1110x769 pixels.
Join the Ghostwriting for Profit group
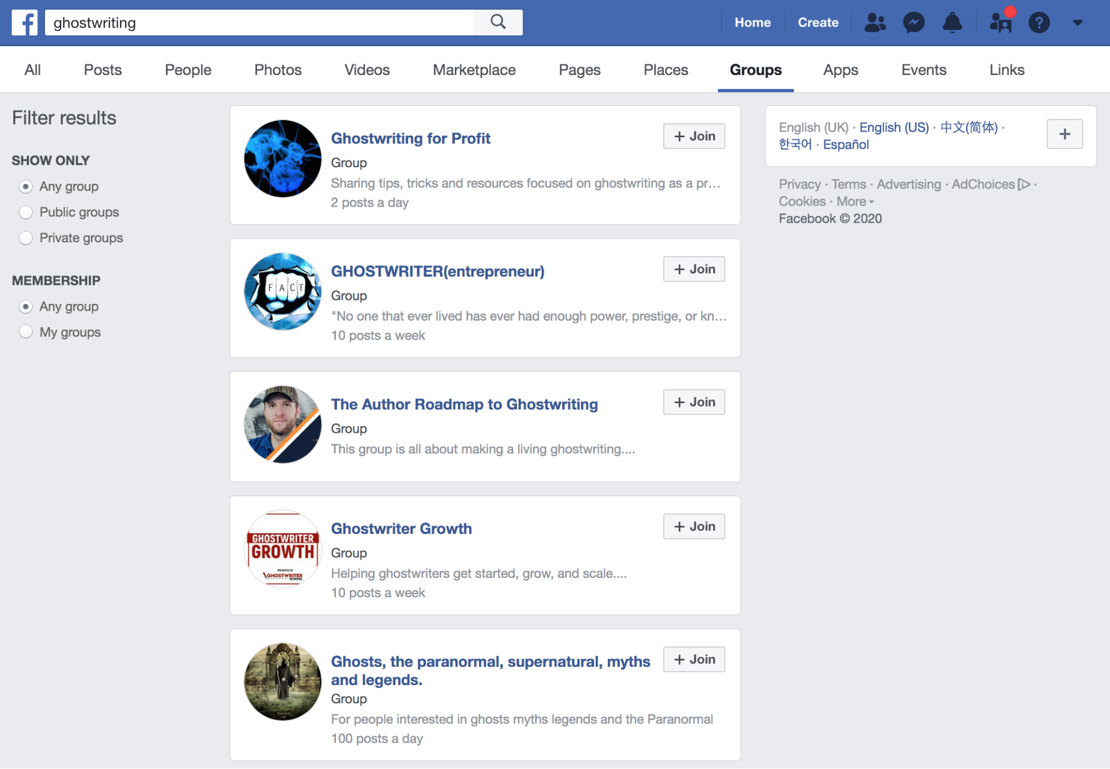694,136
